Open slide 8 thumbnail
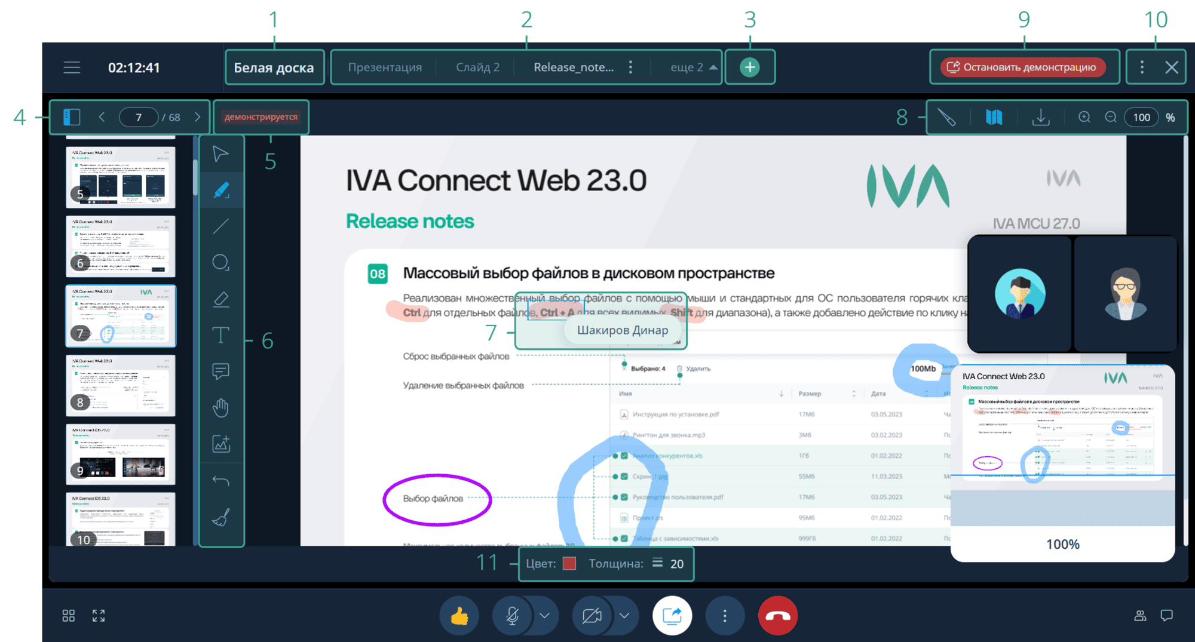Screen dimensions: 1195x642 pyautogui.click(x=121, y=385)
